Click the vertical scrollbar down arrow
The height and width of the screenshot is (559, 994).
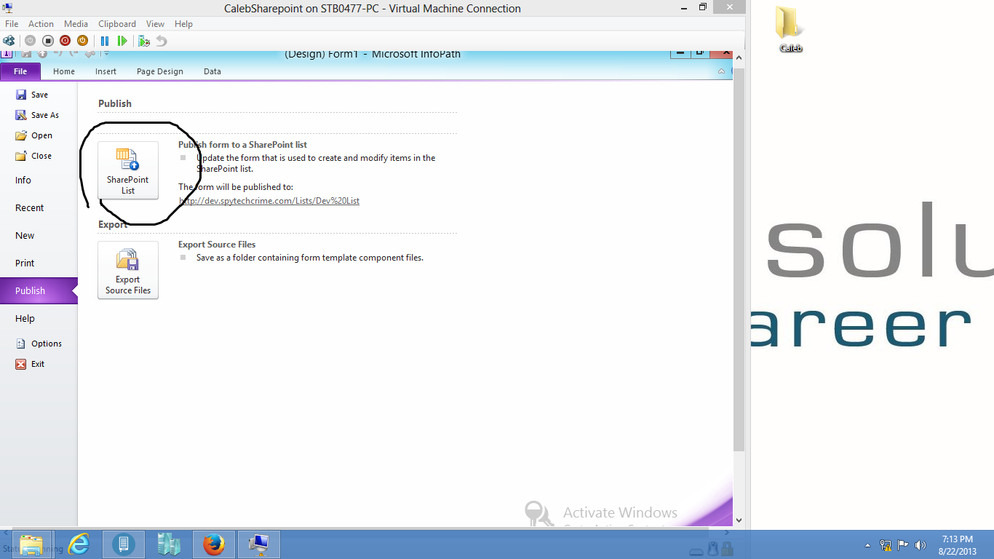[739, 520]
